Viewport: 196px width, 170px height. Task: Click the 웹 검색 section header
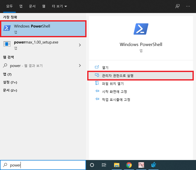[8, 57]
